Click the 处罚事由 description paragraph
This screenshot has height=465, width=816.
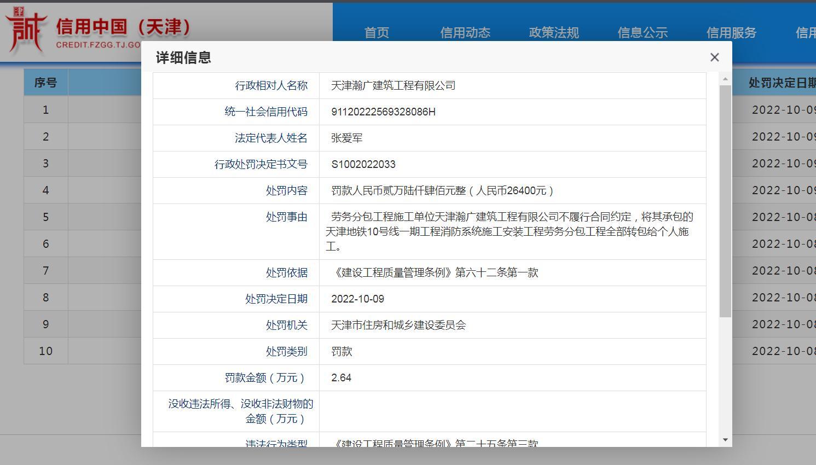pos(509,231)
